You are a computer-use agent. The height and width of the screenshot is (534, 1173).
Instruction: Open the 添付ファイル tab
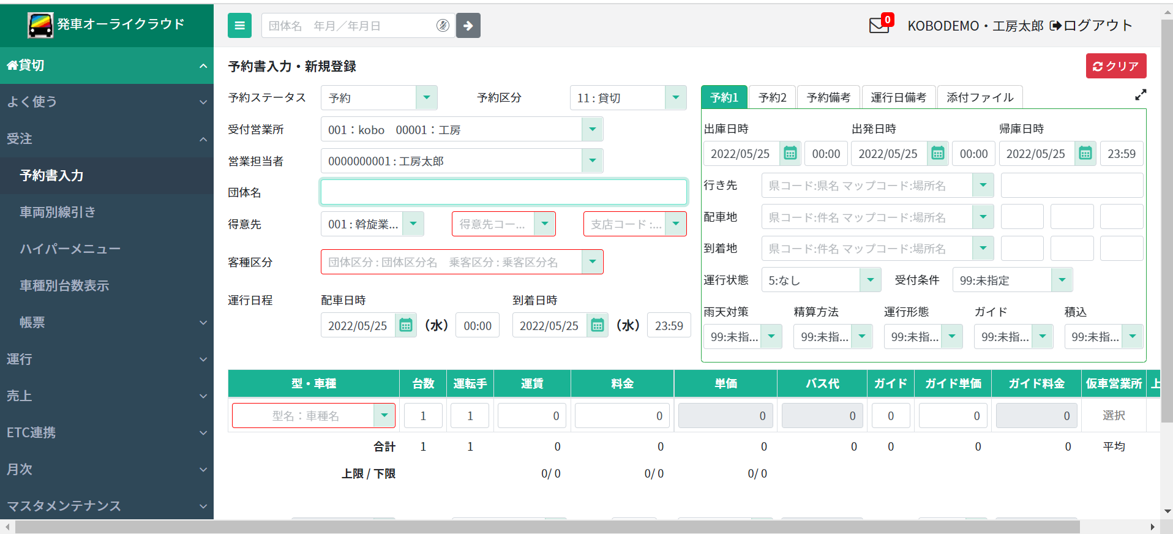coord(980,97)
